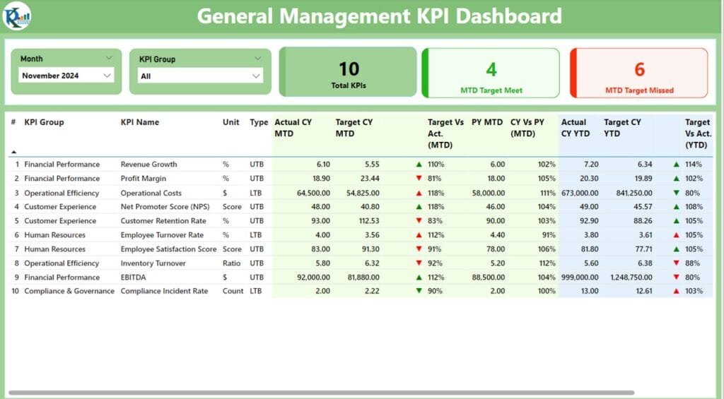Click the PY MTD column header
The width and height of the screenshot is (724, 399).
click(x=487, y=122)
